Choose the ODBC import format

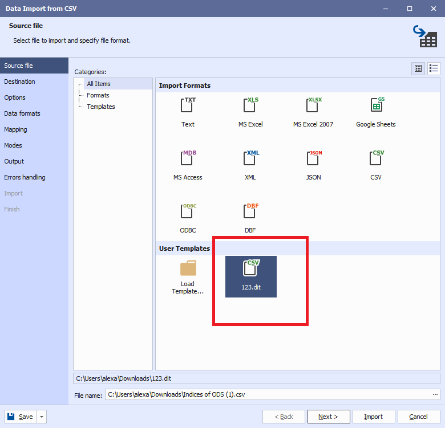pyautogui.click(x=188, y=211)
